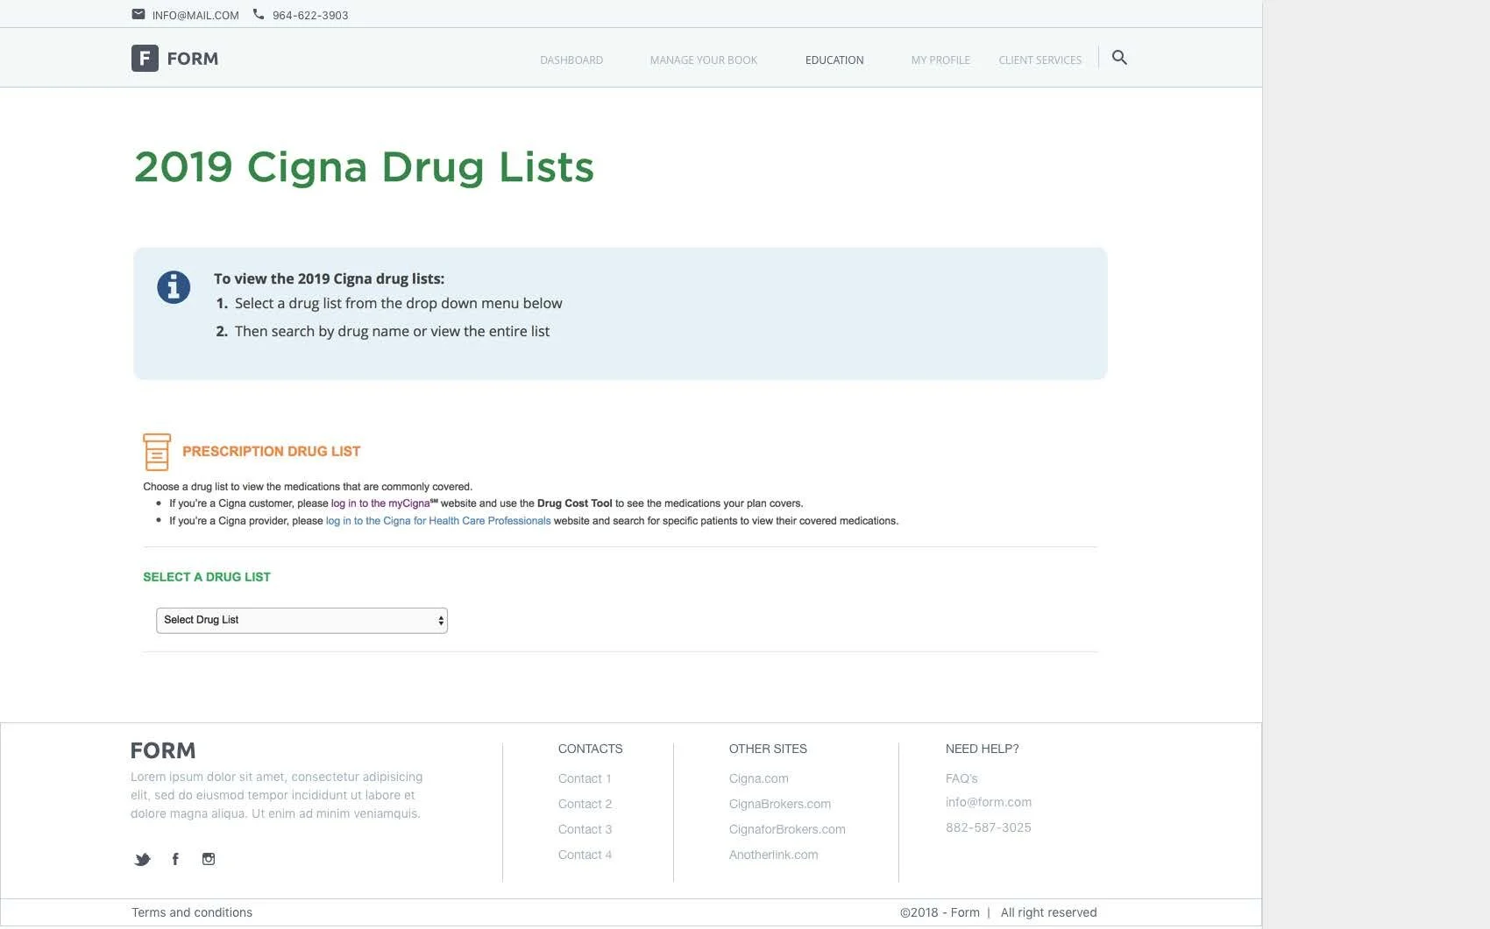The width and height of the screenshot is (1490, 929).
Task: Click the 'OTHER SITES' footer heading
Action: tap(768, 749)
